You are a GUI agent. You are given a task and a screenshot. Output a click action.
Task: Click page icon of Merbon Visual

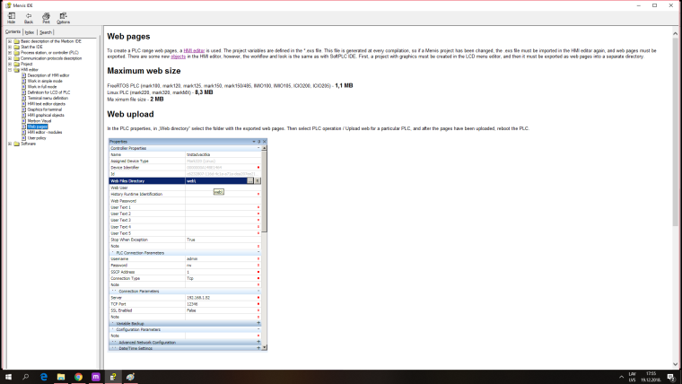(24, 121)
